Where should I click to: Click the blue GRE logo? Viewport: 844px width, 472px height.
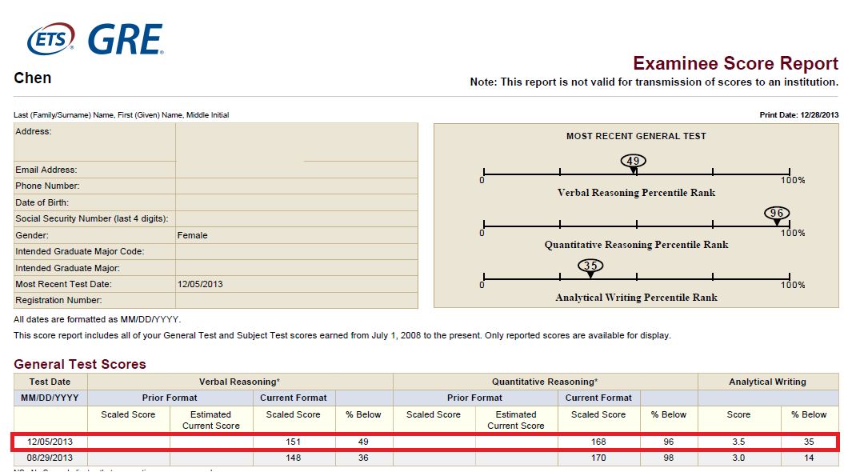pos(126,39)
